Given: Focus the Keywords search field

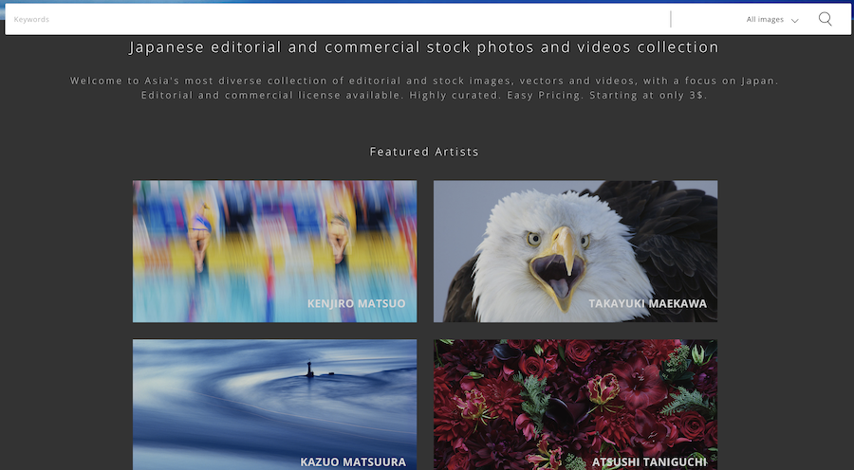Looking at the screenshot, I should point(338,19).
